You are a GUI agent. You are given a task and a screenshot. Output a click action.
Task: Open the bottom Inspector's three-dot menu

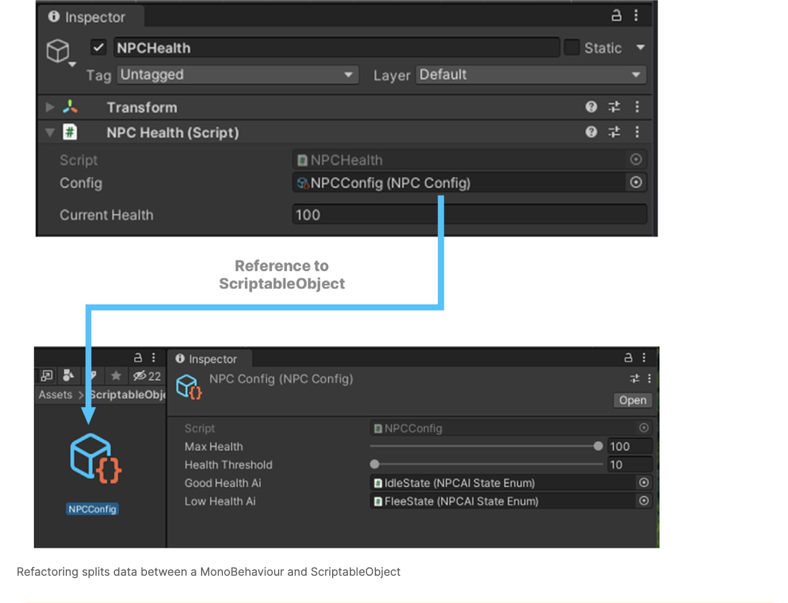click(644, 357)
